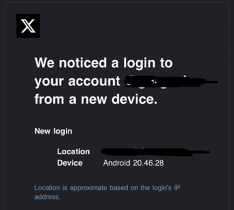Click the "your account" heading text

tap(77, 82)
